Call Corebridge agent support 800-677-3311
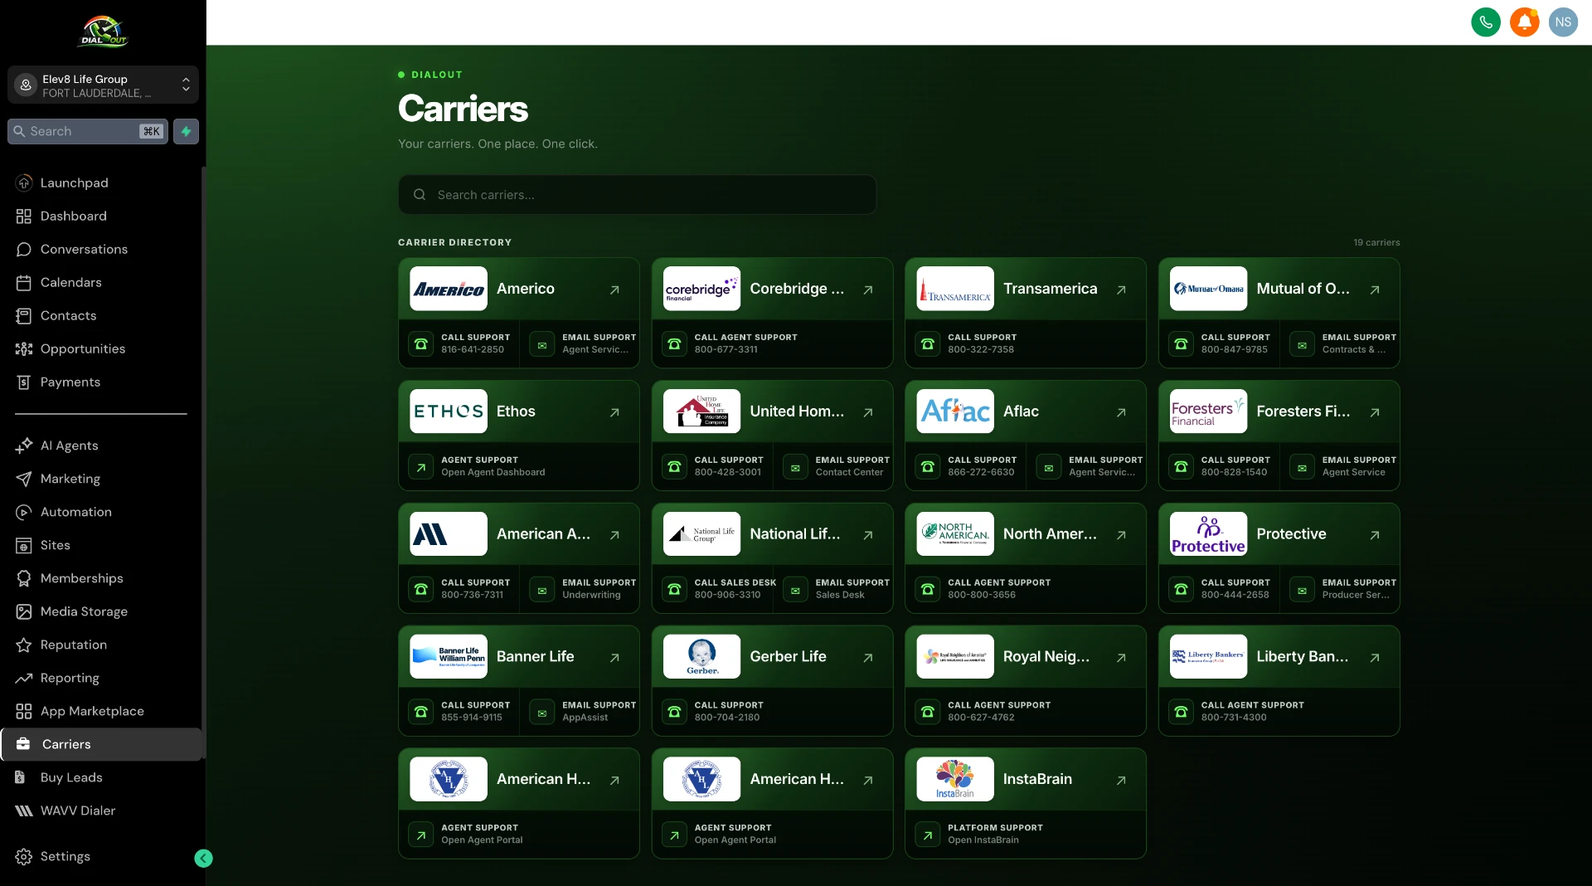 coord(772,343)
